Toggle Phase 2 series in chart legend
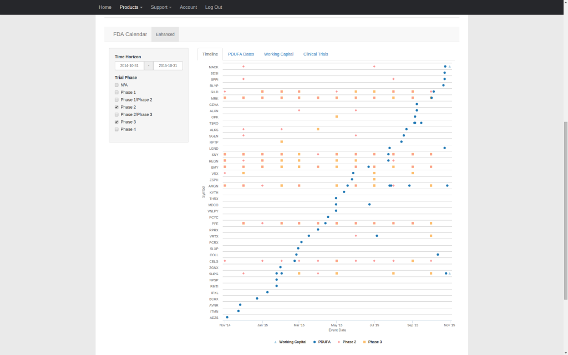 click(x=347, y=342)
